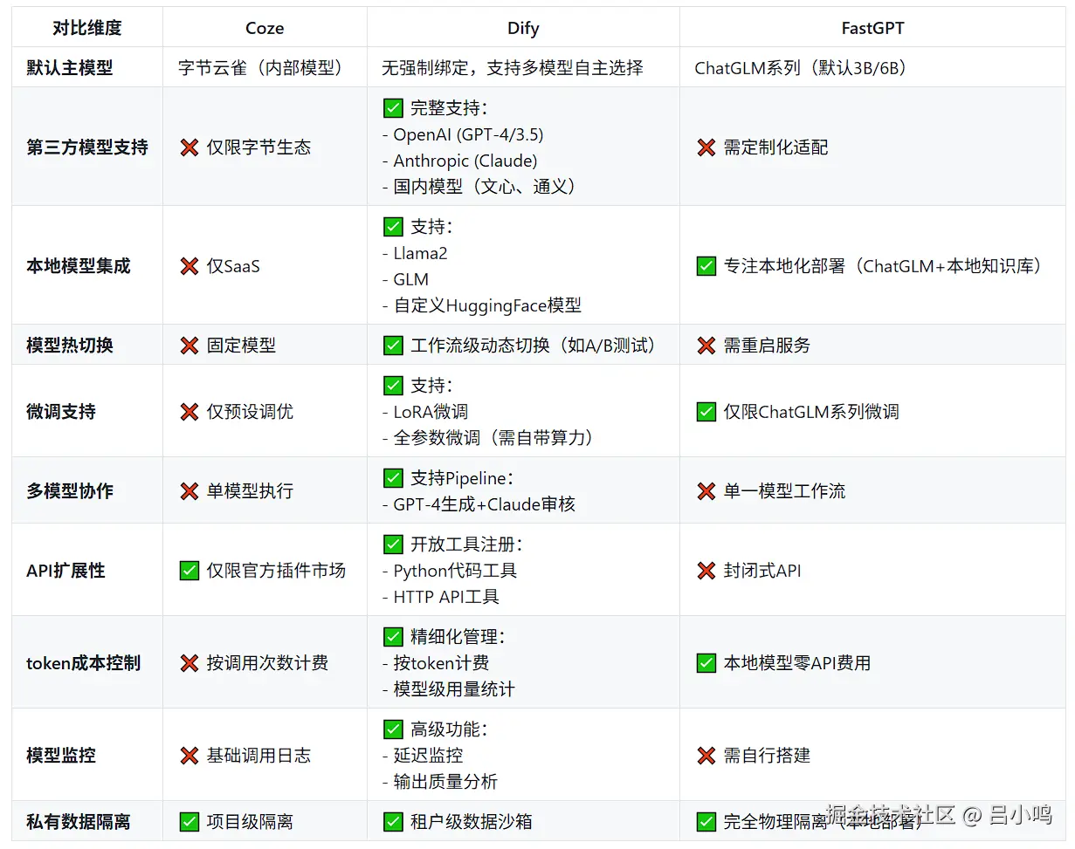Click the green check beside 本地模型零API费用
This screenshot has width=1075, height=849.
click(706, 663)
